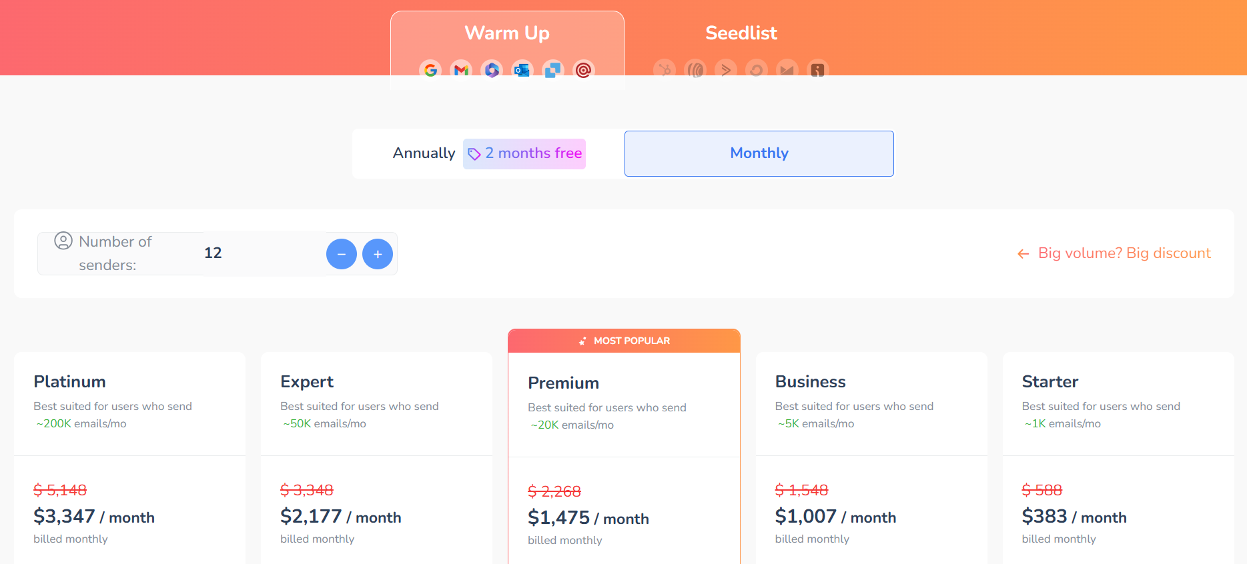The width and height of the screenshot is (1247, 564).
Task: Click the Google icon under Warm Up
Action: coord(430,70)
